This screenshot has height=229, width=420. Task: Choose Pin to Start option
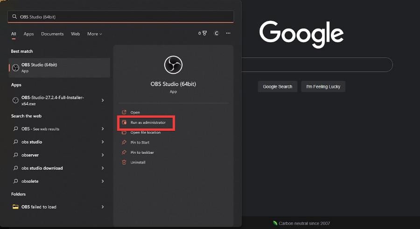coord(140,143)
